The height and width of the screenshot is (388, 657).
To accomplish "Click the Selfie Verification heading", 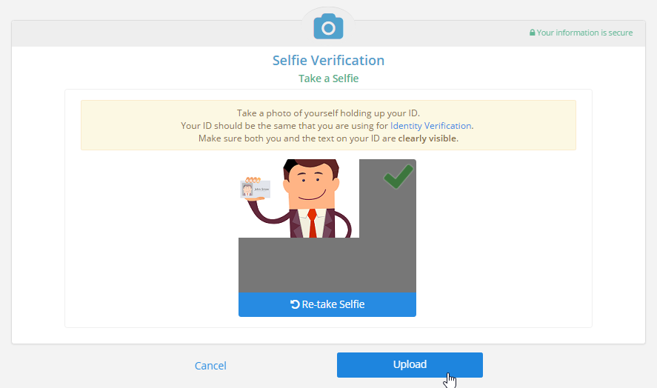I will pyautogui.click(x=328, y=60).
